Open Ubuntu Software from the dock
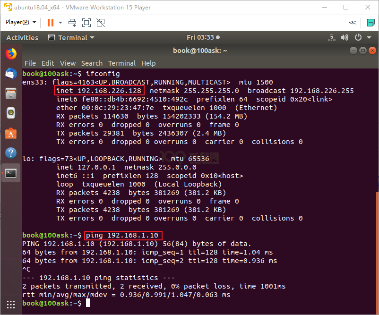This screenshot has height=315, width=379. 11,133
